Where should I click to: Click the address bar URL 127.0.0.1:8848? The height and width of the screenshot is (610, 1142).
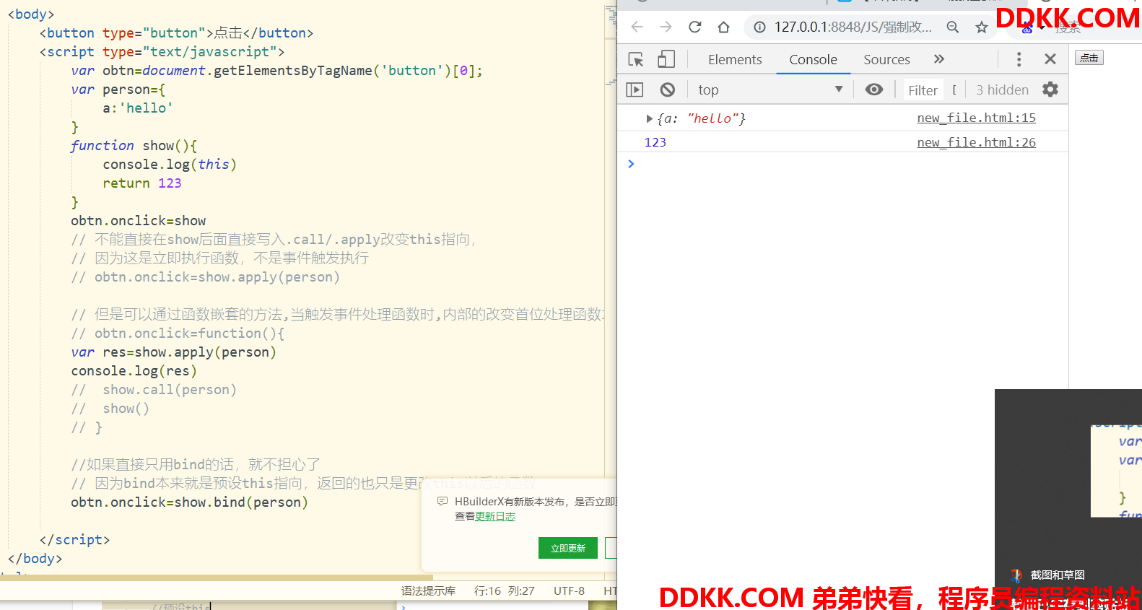pyautogui.click(x=853, y=27)
